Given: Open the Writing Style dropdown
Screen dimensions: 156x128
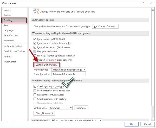Looking at the screenshot, I should 60,108.
